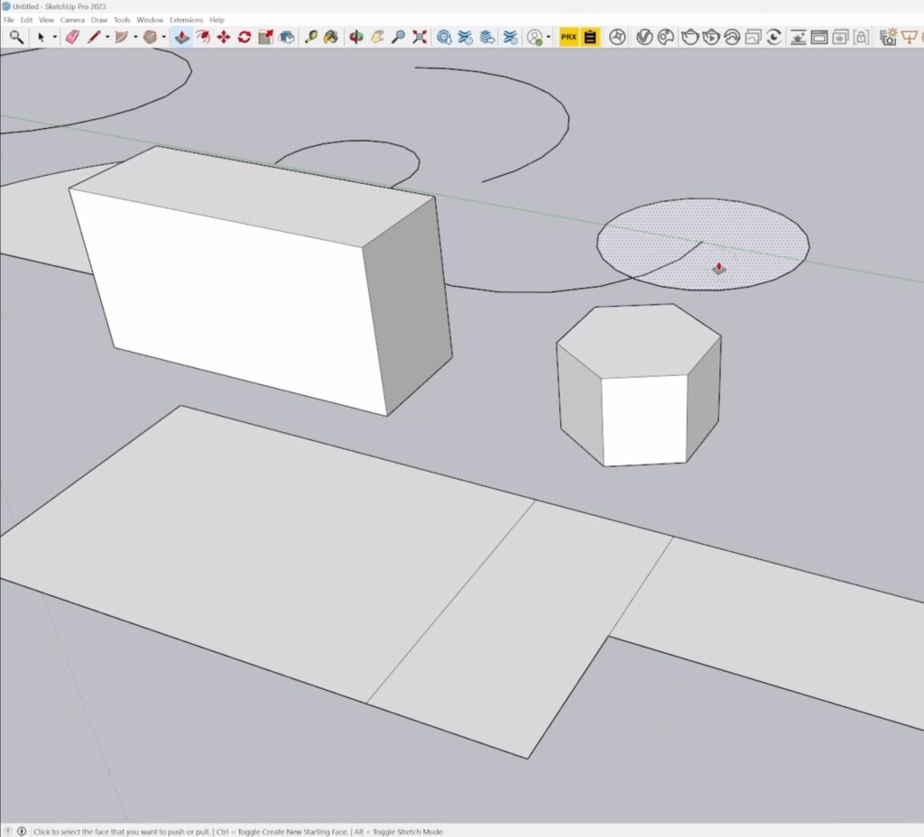Toggle the yellow clipboard icon button
924x837 pixels.
tap(590, 37)
